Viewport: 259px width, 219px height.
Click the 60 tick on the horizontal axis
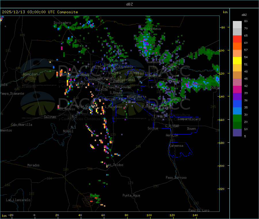(x=103, y=215)
